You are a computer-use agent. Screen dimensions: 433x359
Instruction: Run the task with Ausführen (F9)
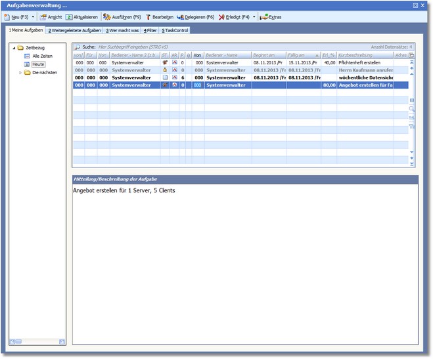point(122,17)
